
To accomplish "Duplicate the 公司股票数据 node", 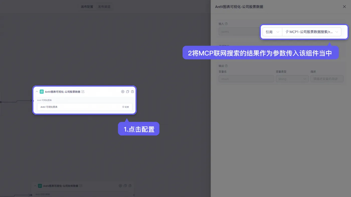I will [x=128, y=92].
